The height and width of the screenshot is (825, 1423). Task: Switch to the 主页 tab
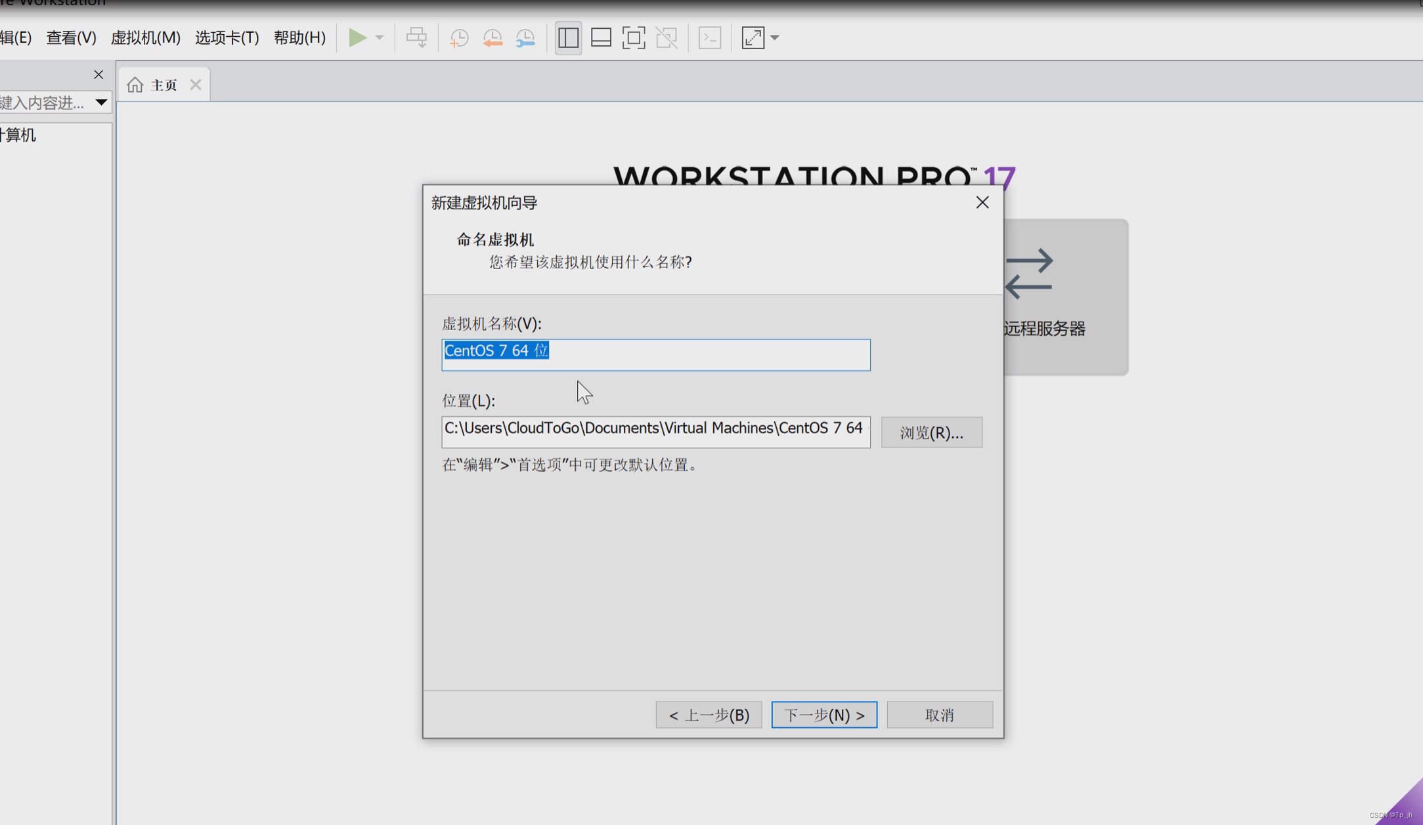pos(164,85)
